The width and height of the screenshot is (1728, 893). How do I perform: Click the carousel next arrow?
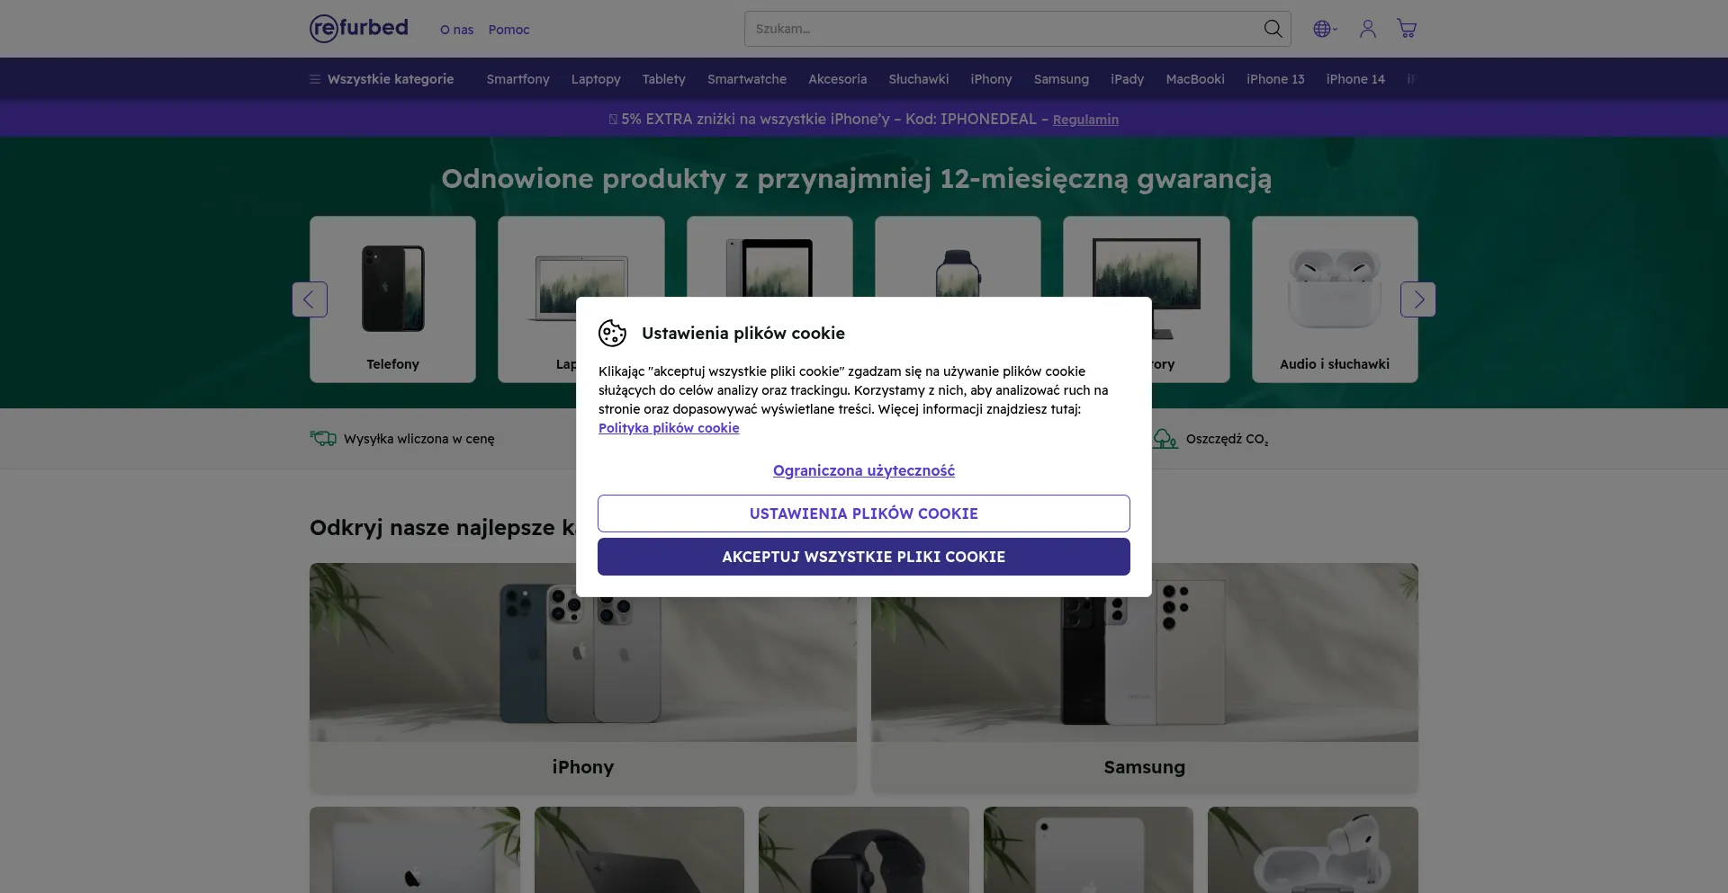pyautogui.click(x=1418, y=299)
